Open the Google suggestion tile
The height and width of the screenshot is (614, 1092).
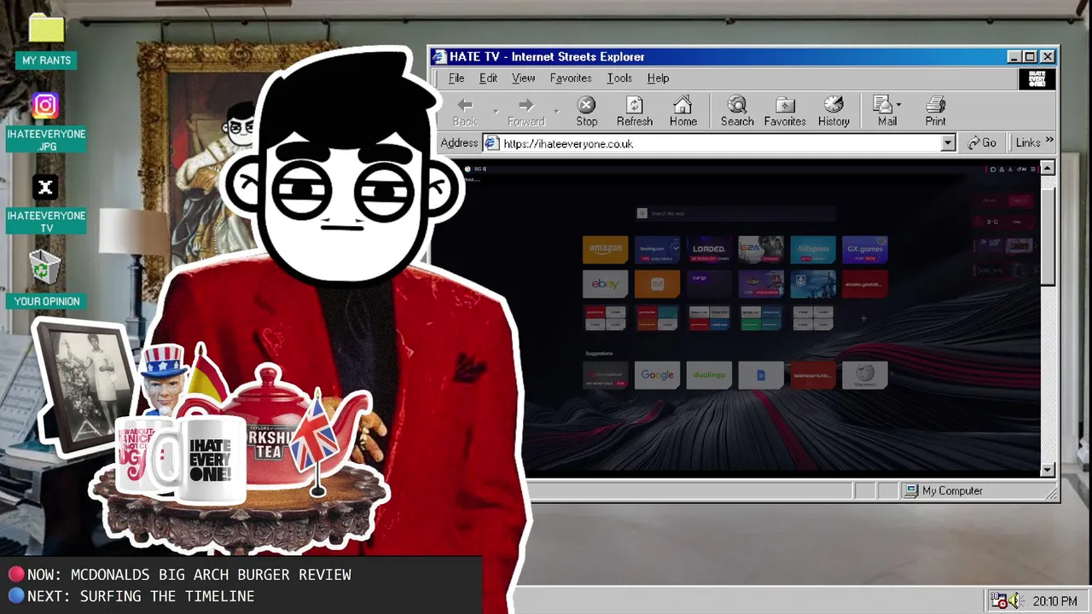tap(657, 375)
